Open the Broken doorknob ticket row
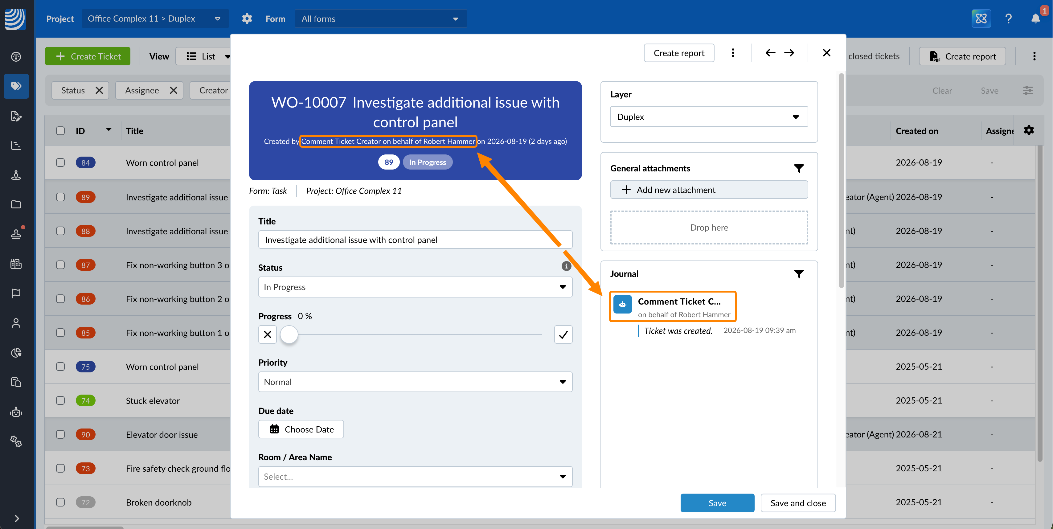 159,502
